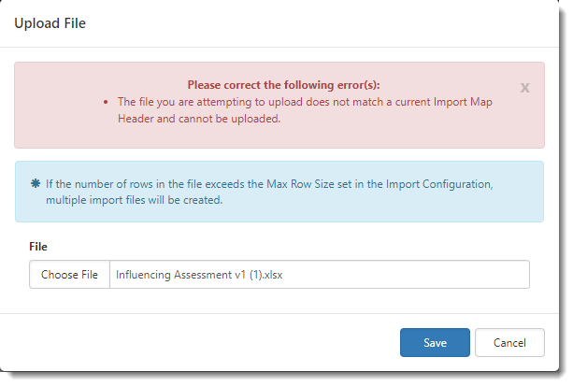Click the Upload File dialog title
The image size is (573, 386).
tap(50, 23)
